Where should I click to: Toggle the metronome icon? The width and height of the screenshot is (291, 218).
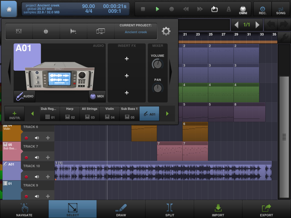point(229,9)
